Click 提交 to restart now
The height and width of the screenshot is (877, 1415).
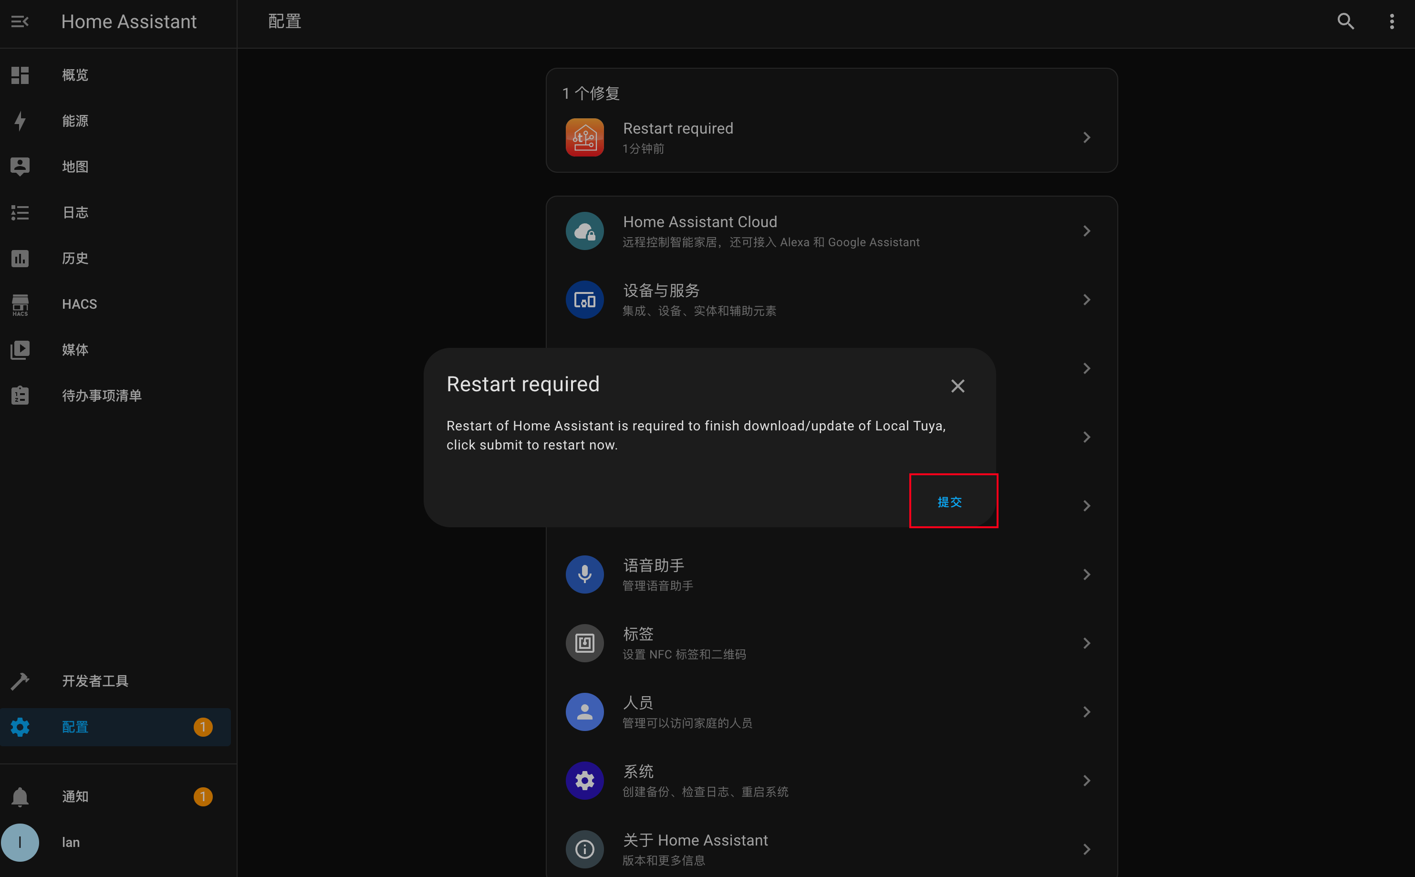(949, 502)
